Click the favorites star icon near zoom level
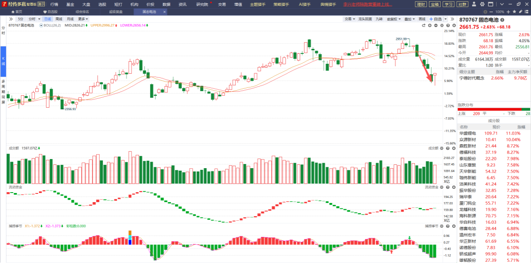Image resolution: width=531 pixels, height=263 pixels. point(515,12)
